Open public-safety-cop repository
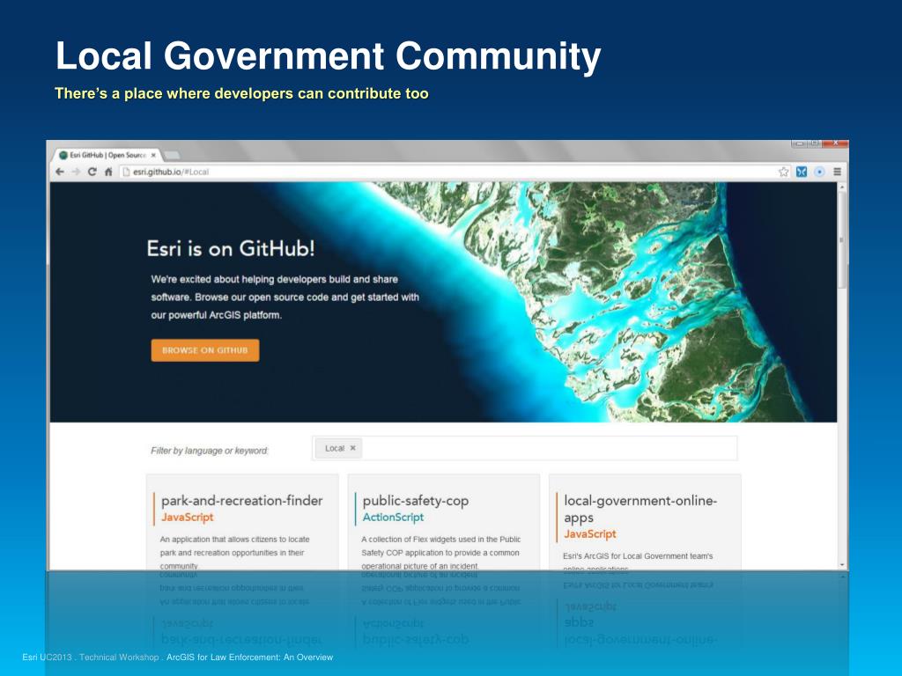Image resolution: width=902 pixels, height=676 pixels. coord(416,501)
